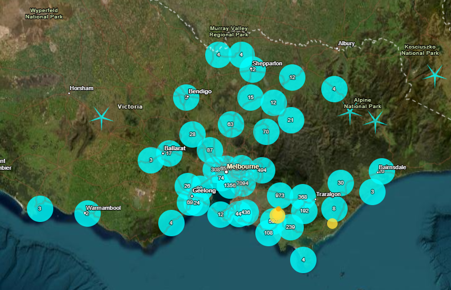Click the 4 cluster southwest of Geelong
The width and height of the screenshot is (451, 290).
point(171,223)
